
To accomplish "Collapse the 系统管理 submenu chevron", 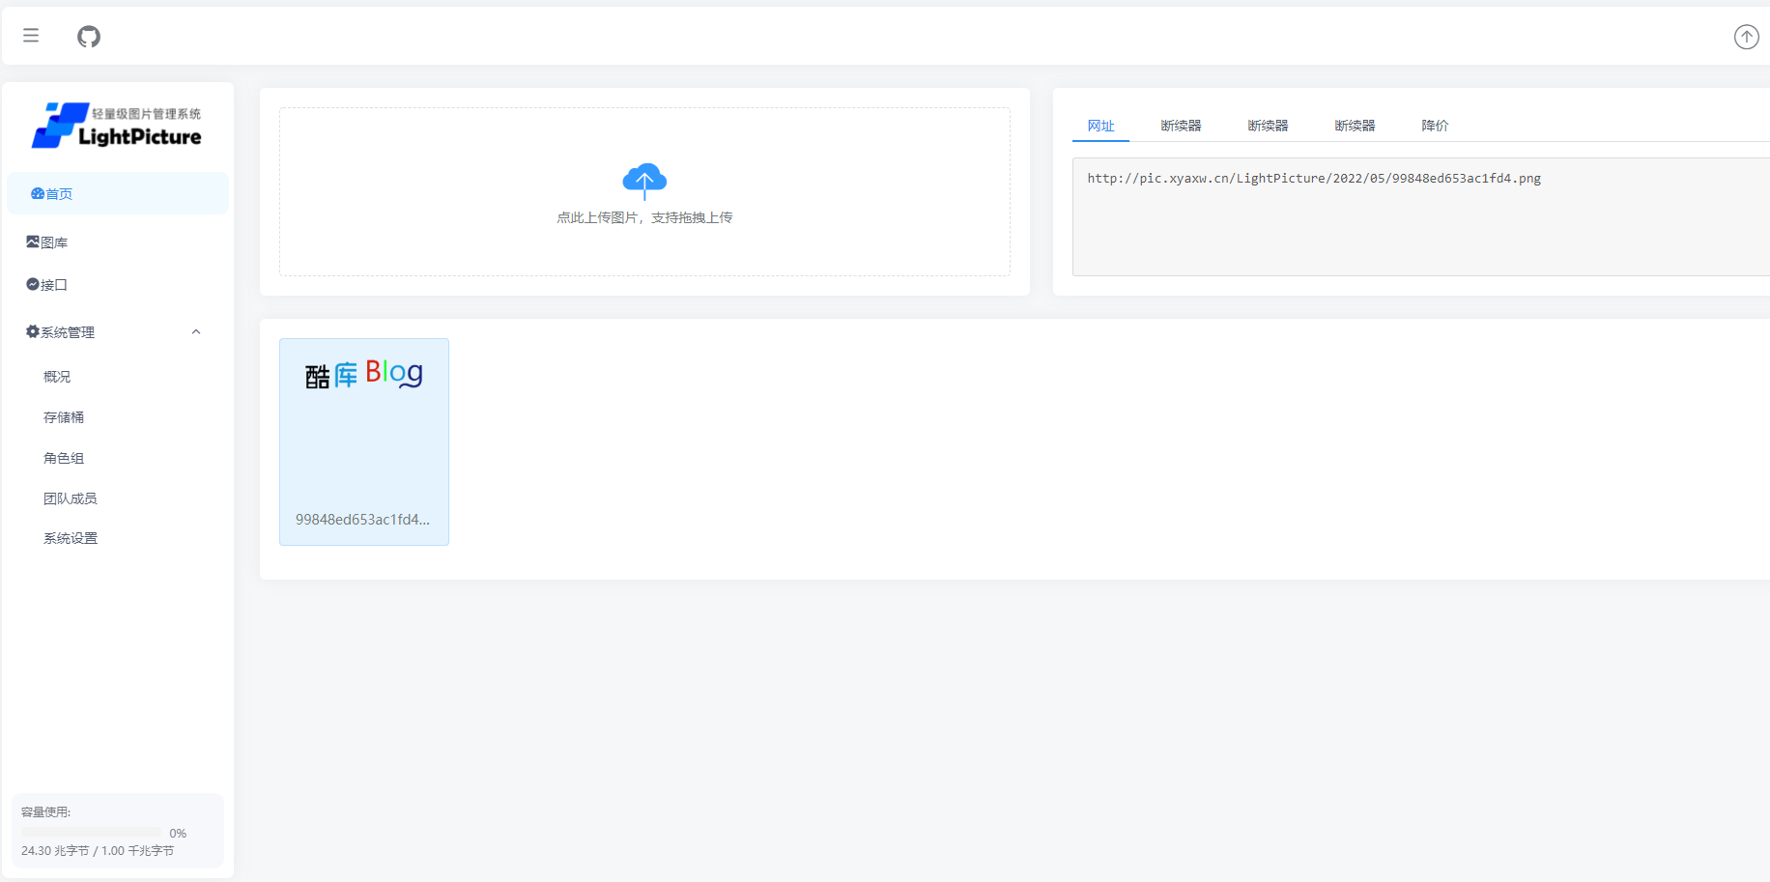I will click(196, 332).
